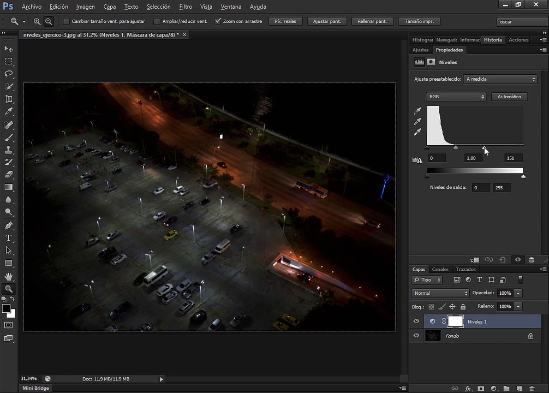Pick the black point eyedropper in Niveles
Image resolution: width=549 pixels, height=393 pixels.
[x=417, y=111]
